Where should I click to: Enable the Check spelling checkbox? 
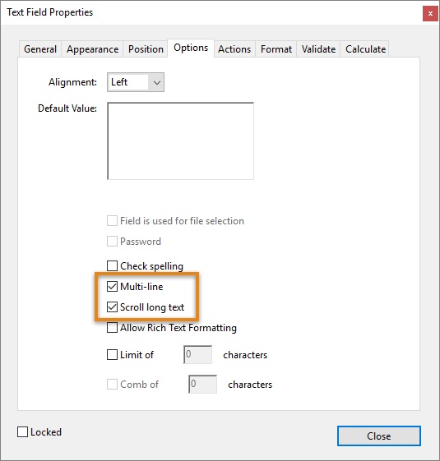coord(112,265)
